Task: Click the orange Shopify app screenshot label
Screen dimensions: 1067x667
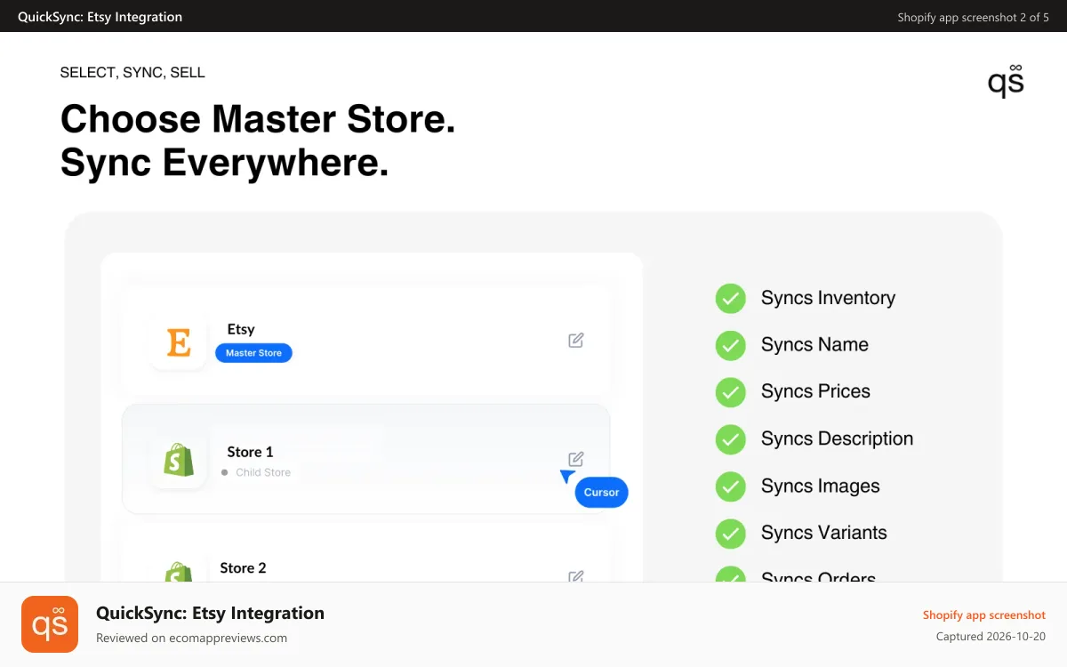Action: (x=984, y=615)
